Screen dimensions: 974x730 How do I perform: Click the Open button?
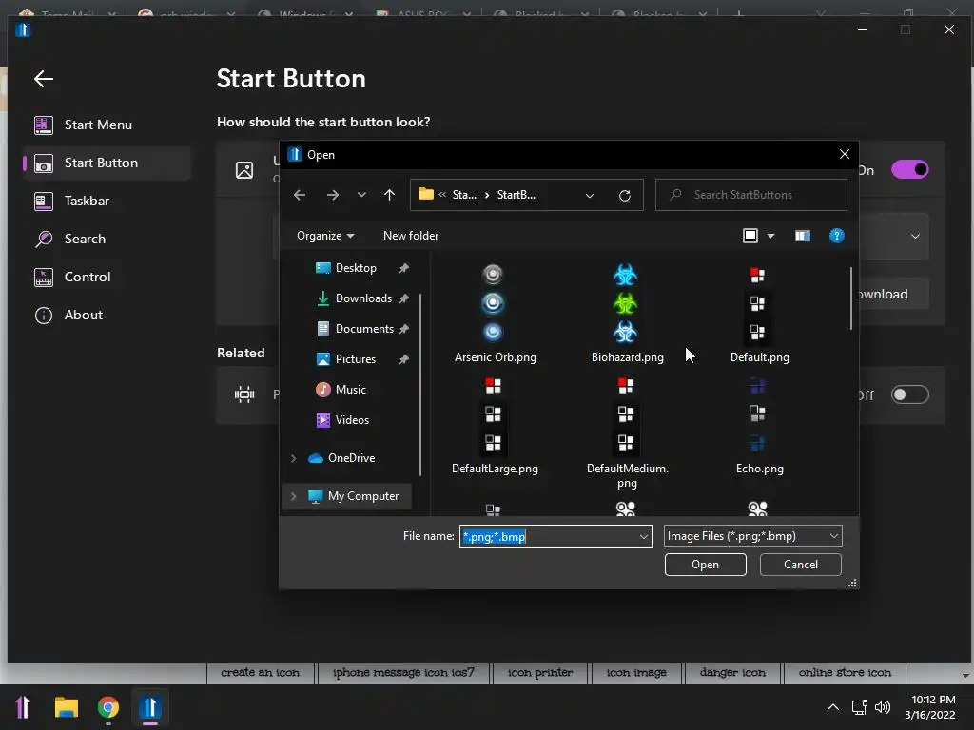(x=705, y=565)
